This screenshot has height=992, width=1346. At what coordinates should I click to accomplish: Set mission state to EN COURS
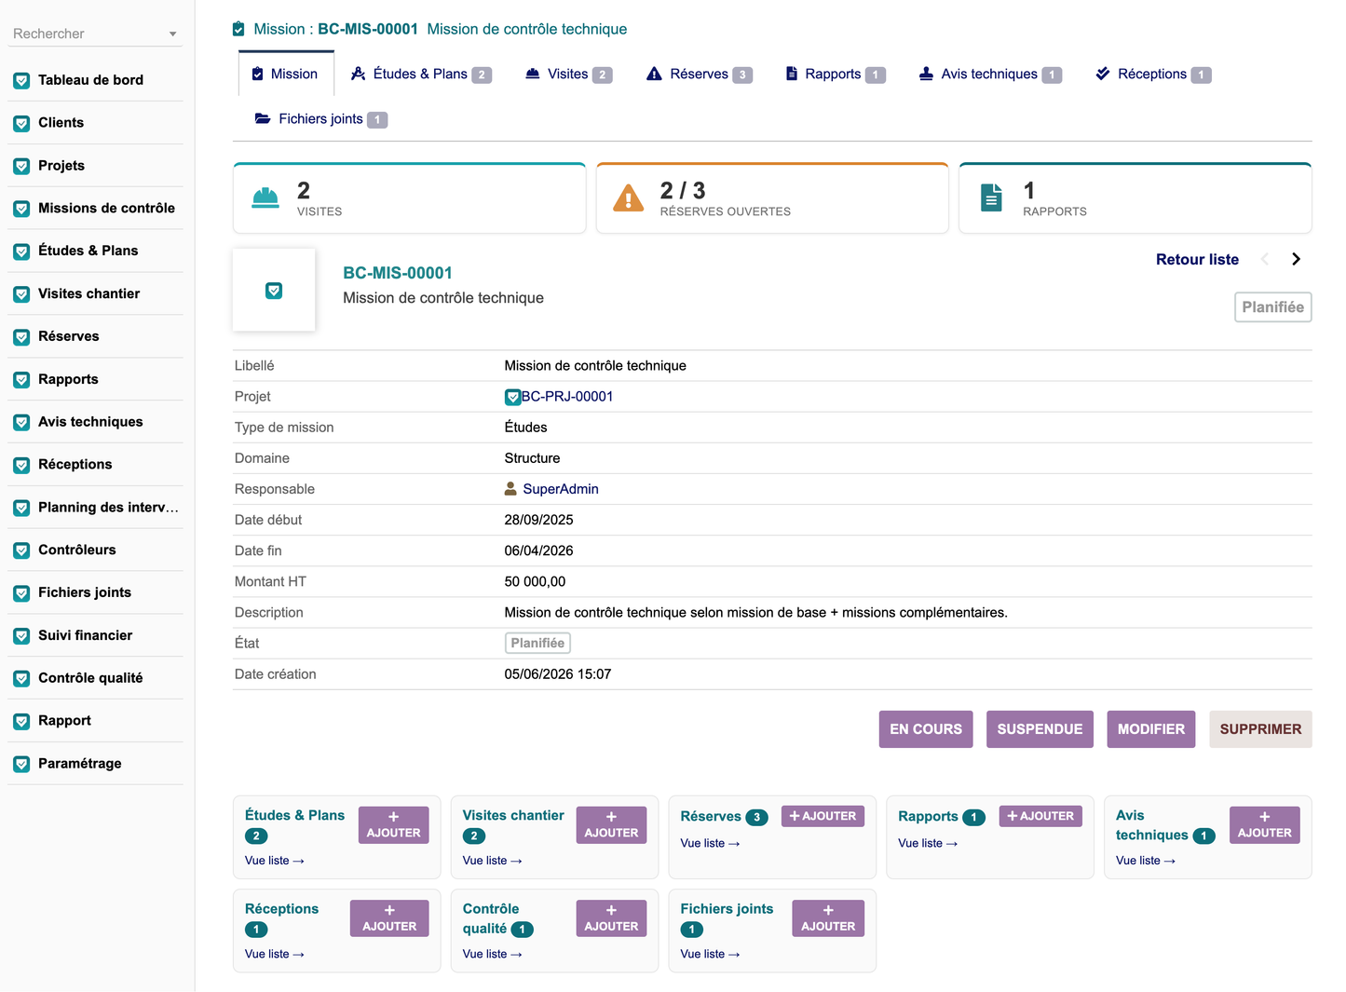pos(926,729)
